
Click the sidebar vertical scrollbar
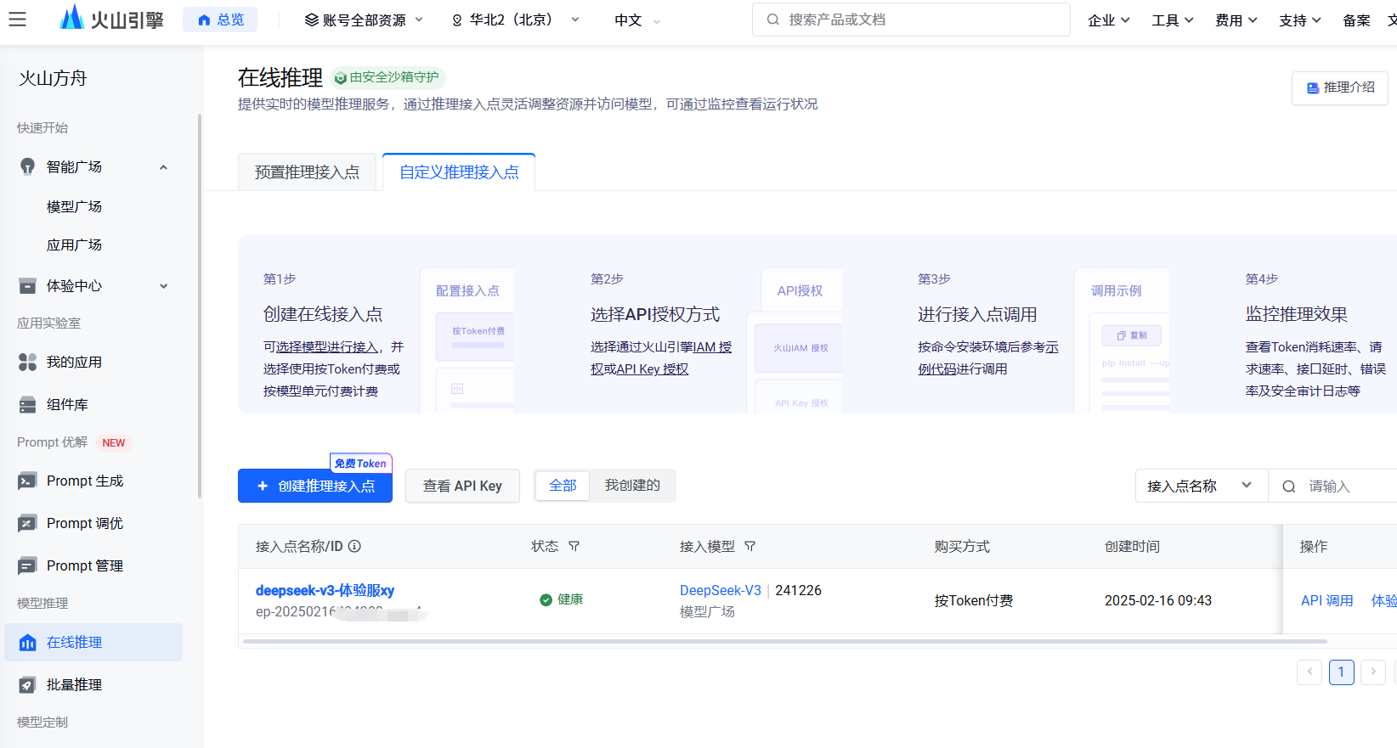200,306
